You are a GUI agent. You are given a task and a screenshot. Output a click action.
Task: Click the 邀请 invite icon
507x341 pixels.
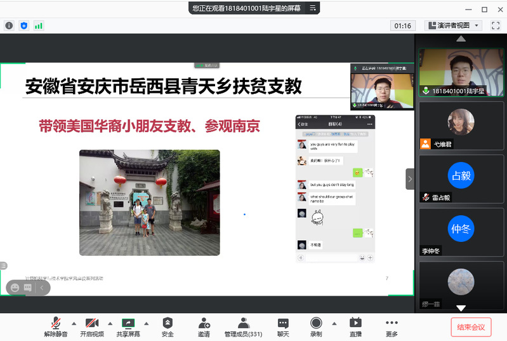click(204, 326)
